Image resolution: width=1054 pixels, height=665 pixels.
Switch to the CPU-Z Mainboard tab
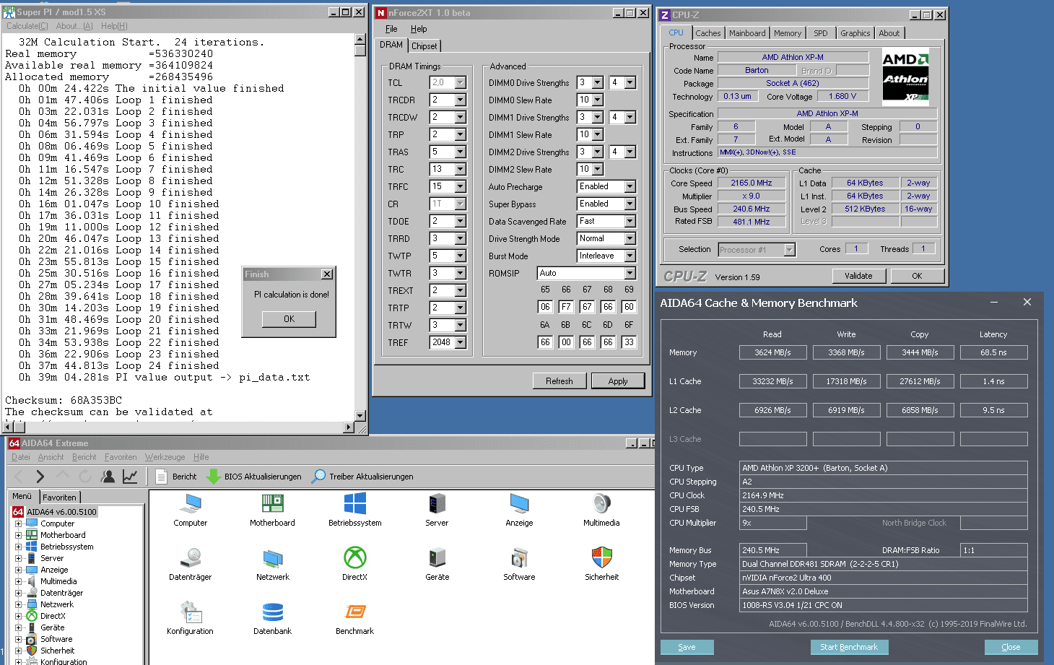click(x=747, y=33)
